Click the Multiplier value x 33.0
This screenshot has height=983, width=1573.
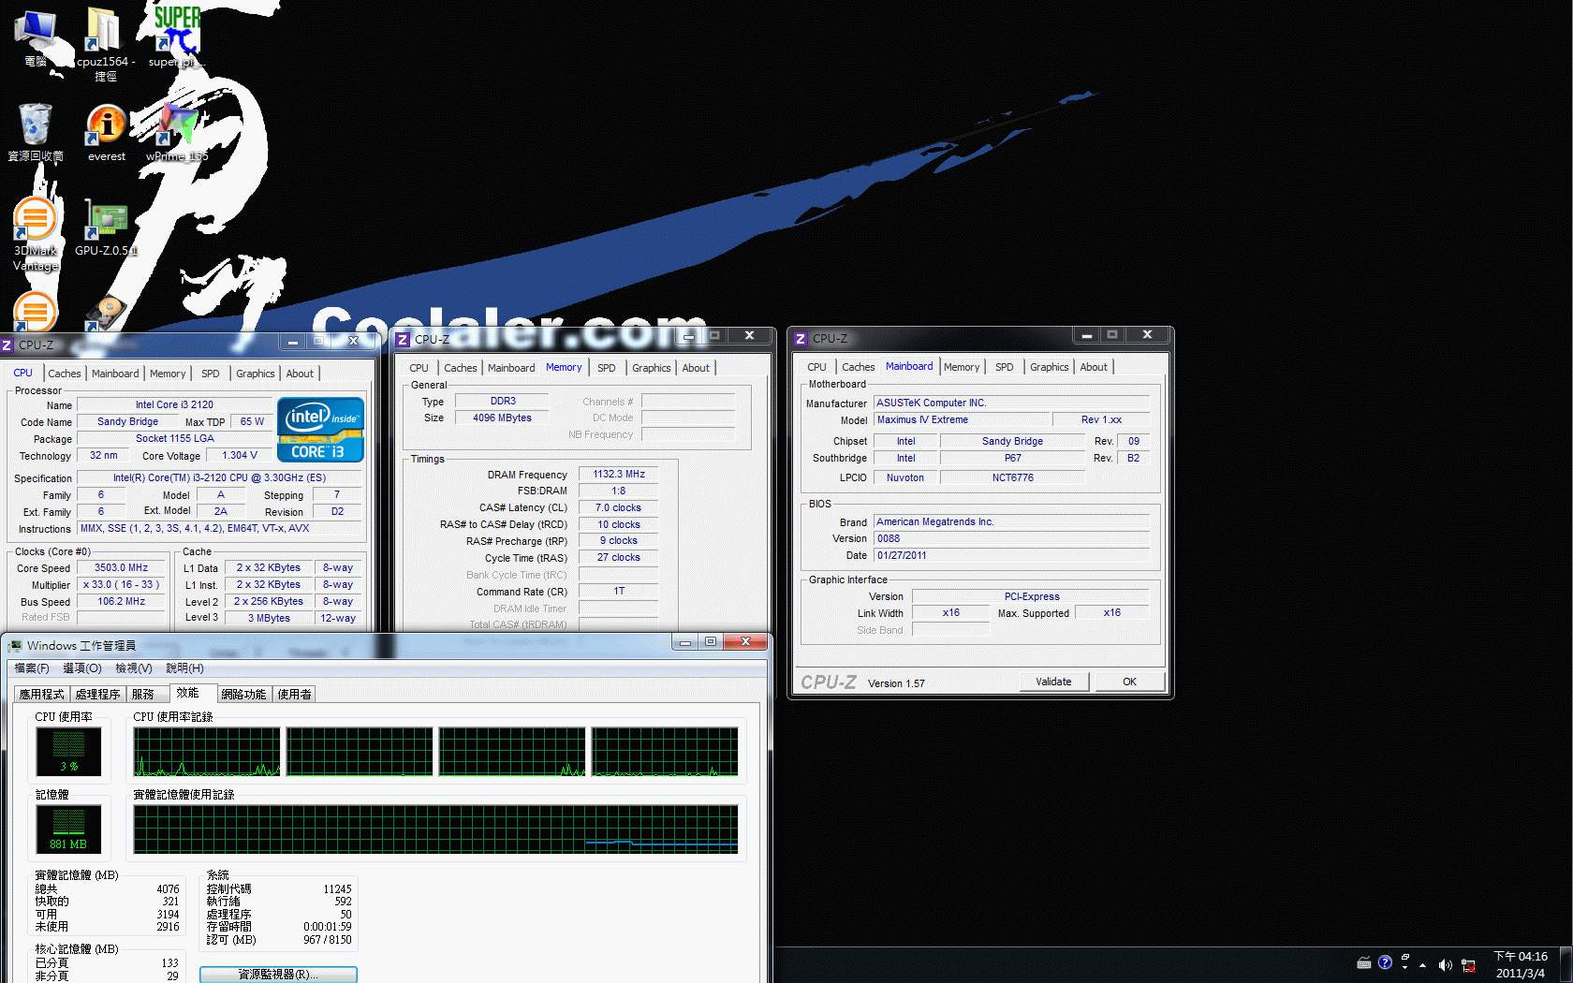tap(122, 585)
